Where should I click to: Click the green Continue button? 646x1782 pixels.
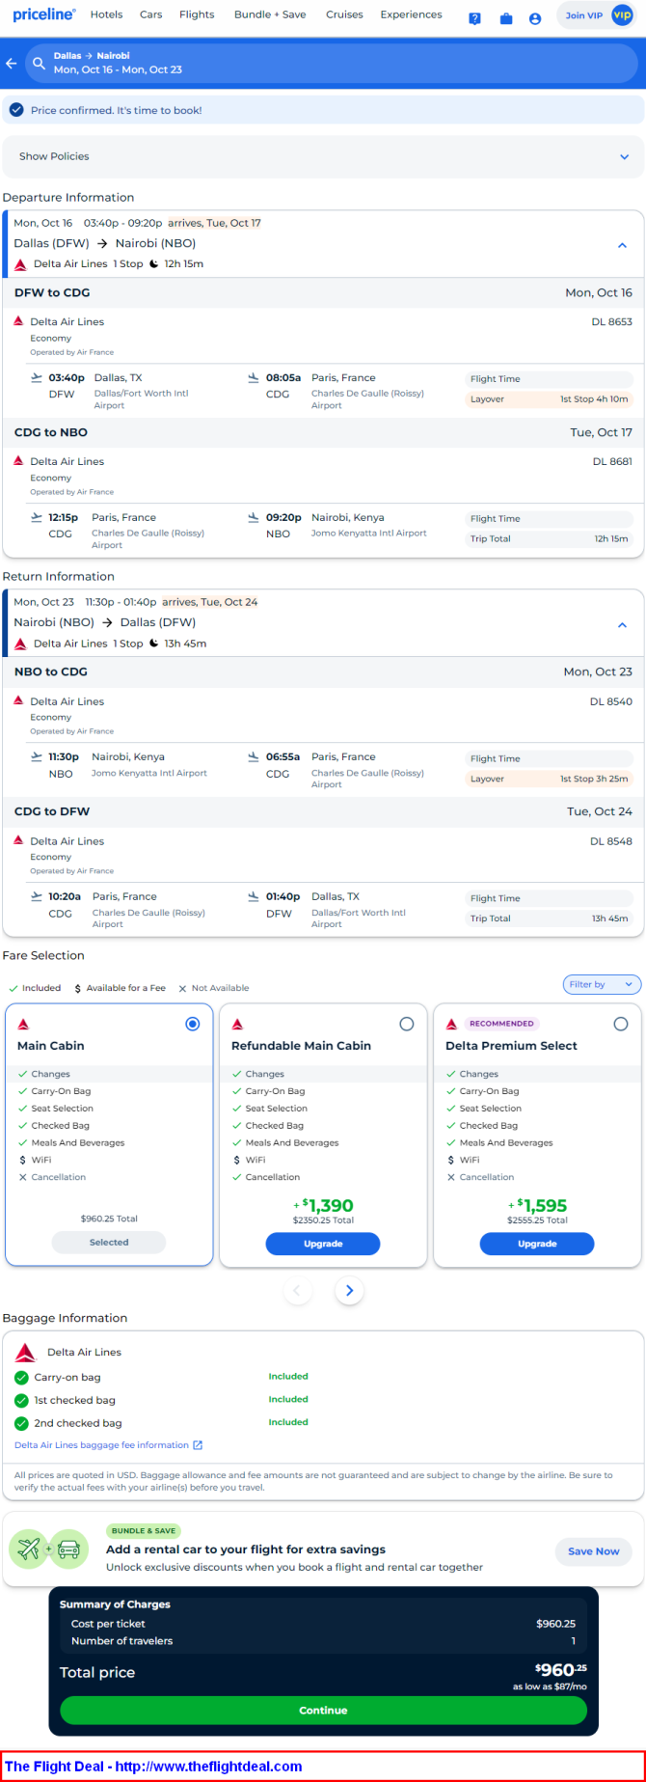[x=323, y=1711]
